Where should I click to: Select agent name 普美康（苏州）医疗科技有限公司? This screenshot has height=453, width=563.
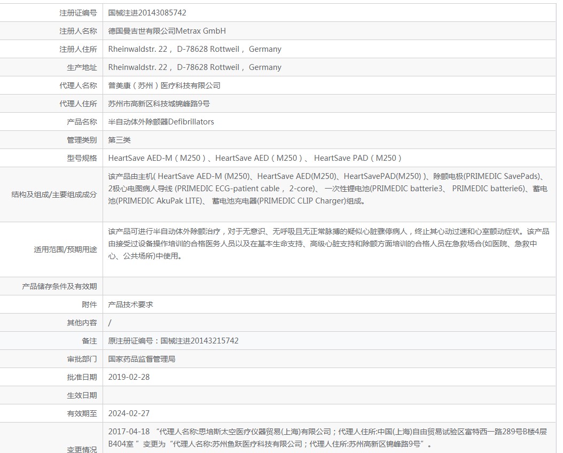tap(164, 86)
